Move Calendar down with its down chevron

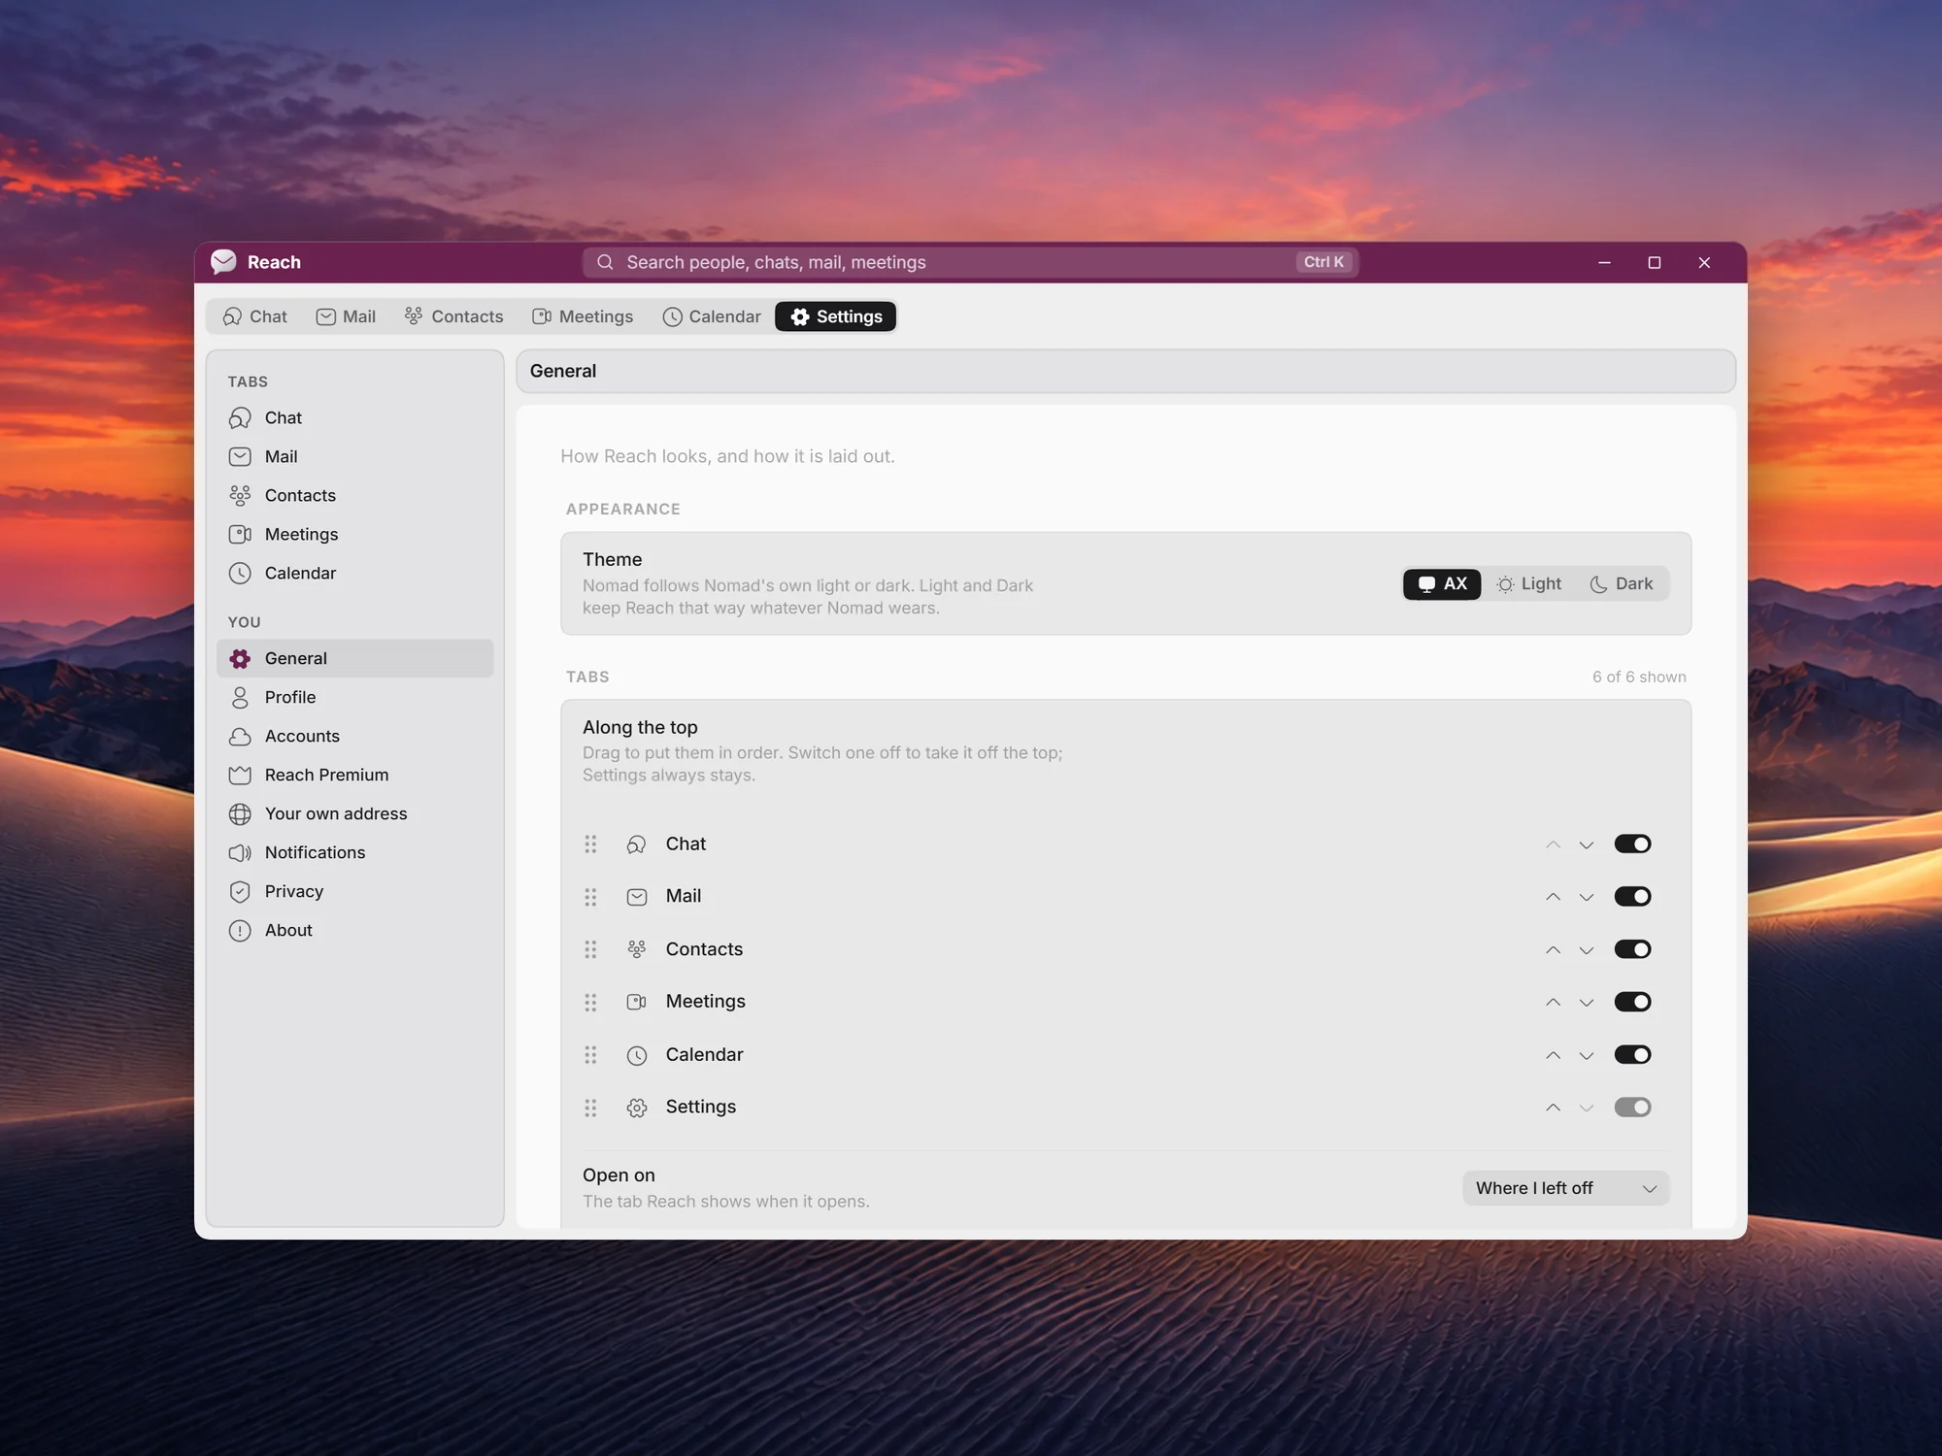click(1586, 1055)
